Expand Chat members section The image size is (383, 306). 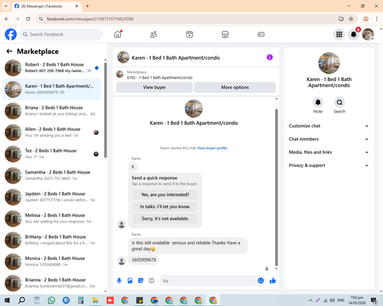329,139
